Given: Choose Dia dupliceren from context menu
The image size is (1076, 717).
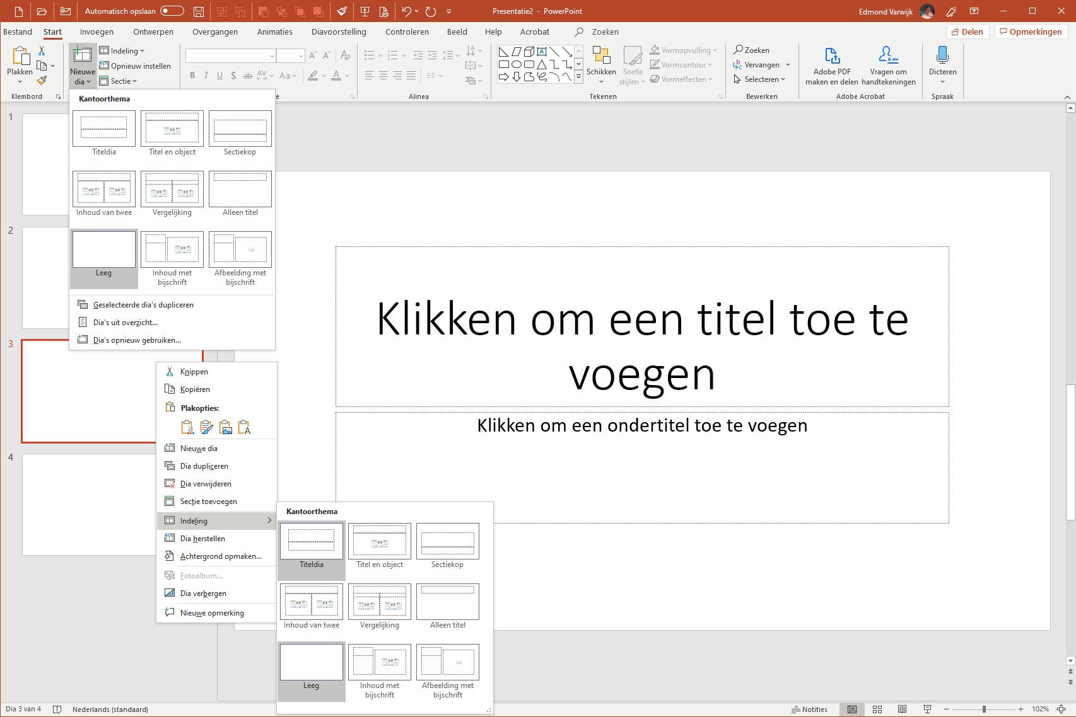Looking at the screenshot, I should point(204,466).
